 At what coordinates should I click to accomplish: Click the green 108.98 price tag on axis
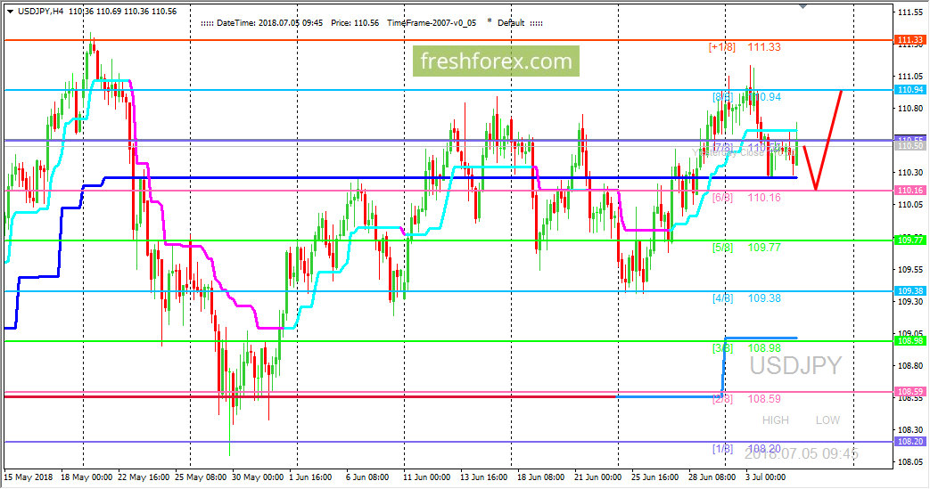(909, 341)
